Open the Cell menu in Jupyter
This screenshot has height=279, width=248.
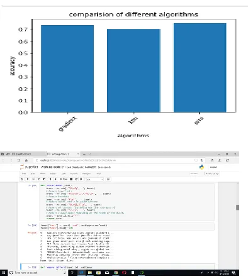[x=64, y=173]
